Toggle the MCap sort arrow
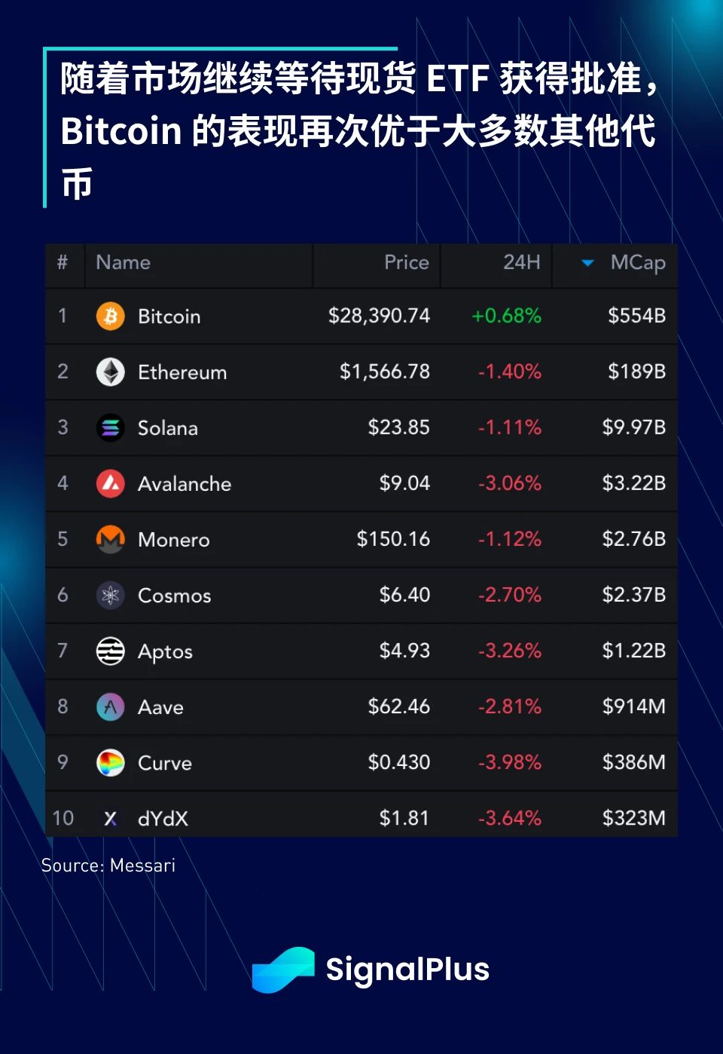This screenshot has height=1054, width=723. click(x=587, y=262)
